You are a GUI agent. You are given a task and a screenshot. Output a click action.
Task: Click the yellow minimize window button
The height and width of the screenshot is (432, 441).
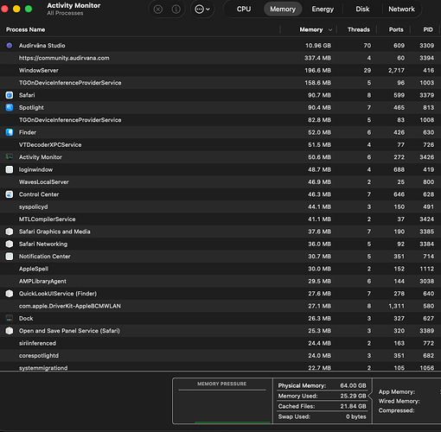(x=16, y=9)
